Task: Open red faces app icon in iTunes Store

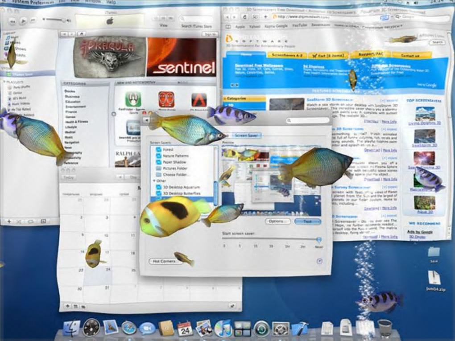Action: 166,99
